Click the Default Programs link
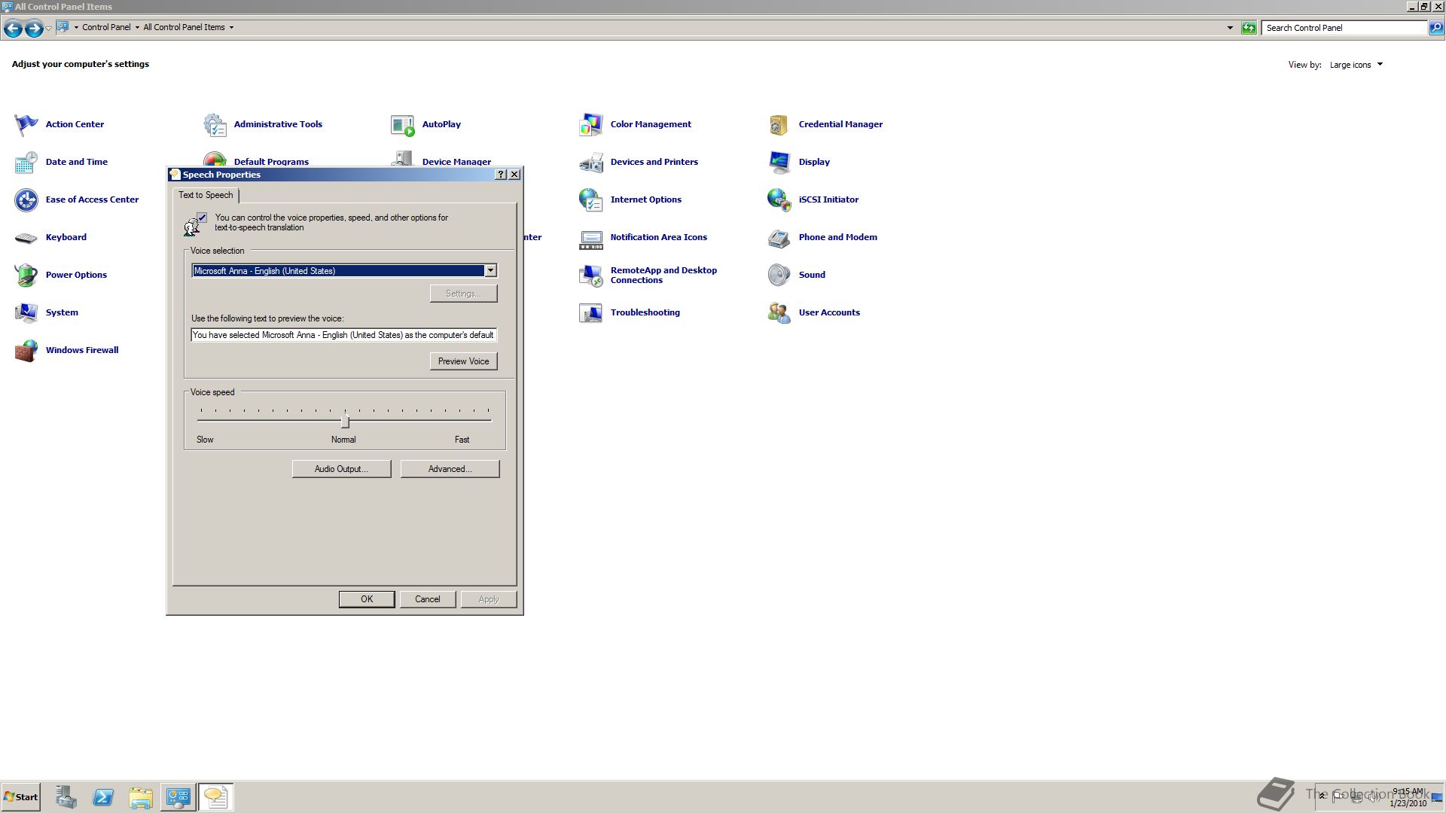Viewport: 1446px width, 813px height. coord(271,162)
